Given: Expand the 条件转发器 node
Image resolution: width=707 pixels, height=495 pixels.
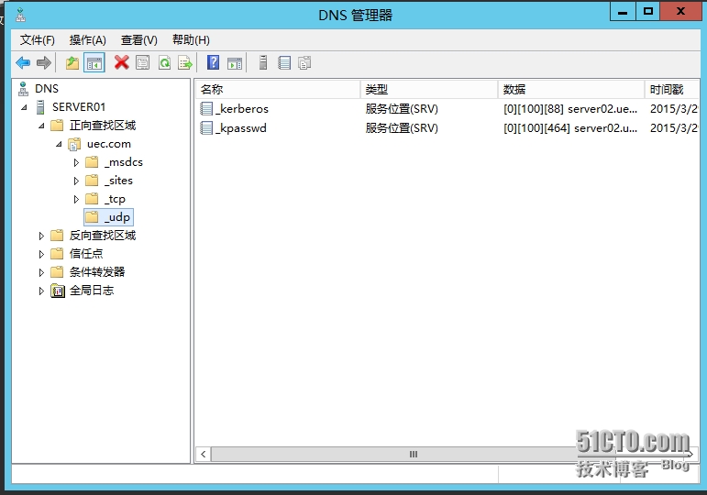Looking at the screenshot, I should [41, 273].
